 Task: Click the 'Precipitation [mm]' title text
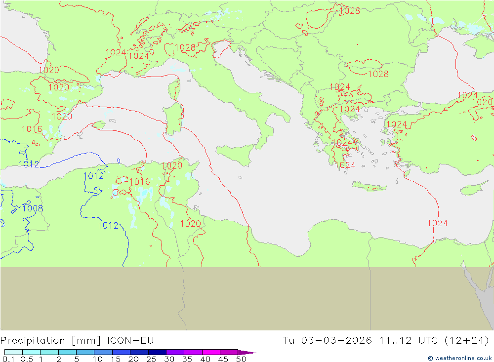click(51, 341)
